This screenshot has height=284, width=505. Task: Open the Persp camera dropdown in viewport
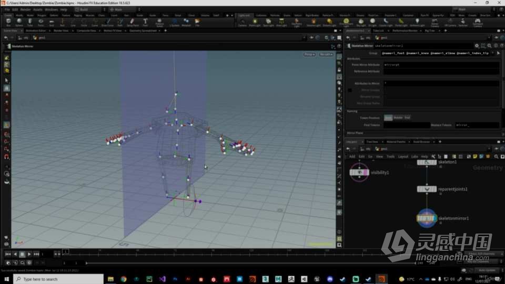tap(309, 54)
